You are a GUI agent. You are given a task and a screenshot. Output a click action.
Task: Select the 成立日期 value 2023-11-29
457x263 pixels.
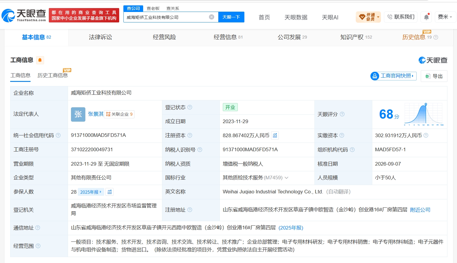[235, 121]
